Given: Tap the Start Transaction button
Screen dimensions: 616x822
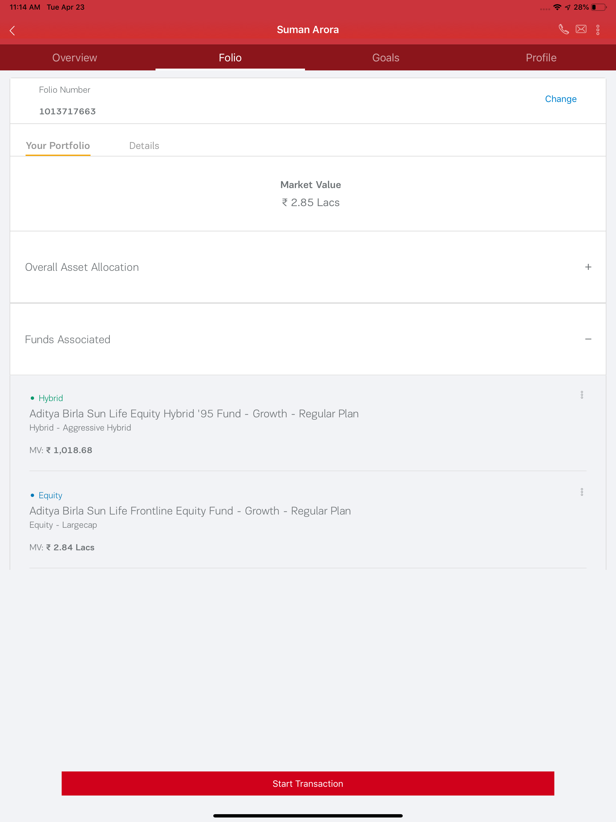Looking at the screenshot, I should coord(308,783).
